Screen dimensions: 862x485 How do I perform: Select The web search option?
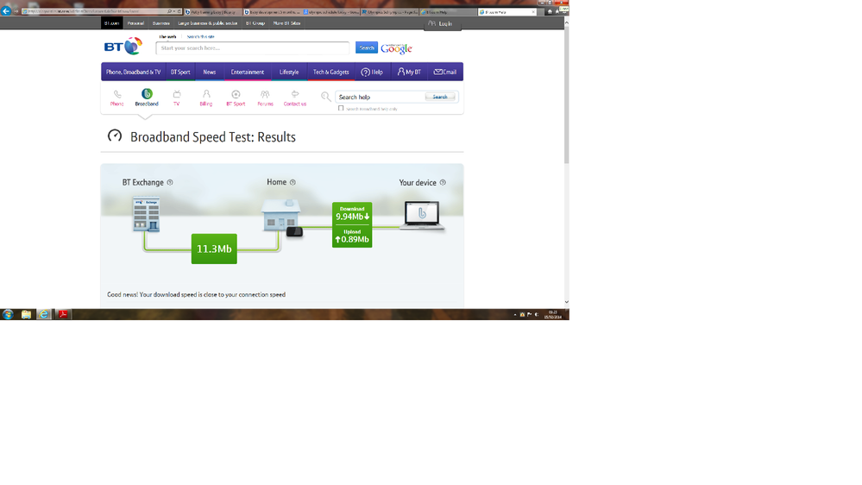[167, 36]
